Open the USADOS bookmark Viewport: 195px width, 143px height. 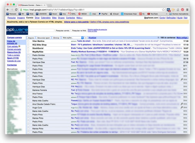tap(41, 14)
